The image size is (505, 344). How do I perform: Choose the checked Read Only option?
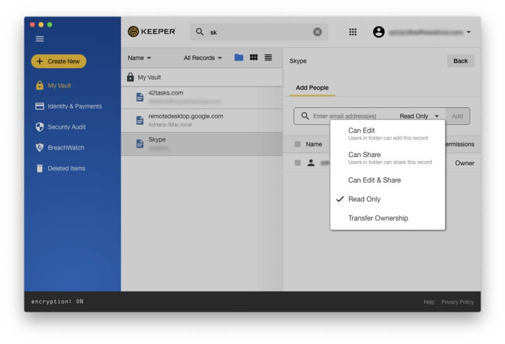(388, 199)
